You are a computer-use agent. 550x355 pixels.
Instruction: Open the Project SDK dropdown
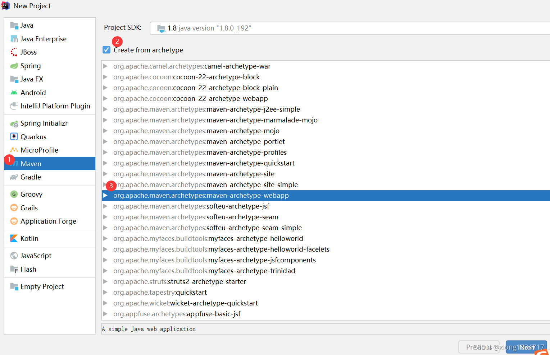click(x=350, y=28)
